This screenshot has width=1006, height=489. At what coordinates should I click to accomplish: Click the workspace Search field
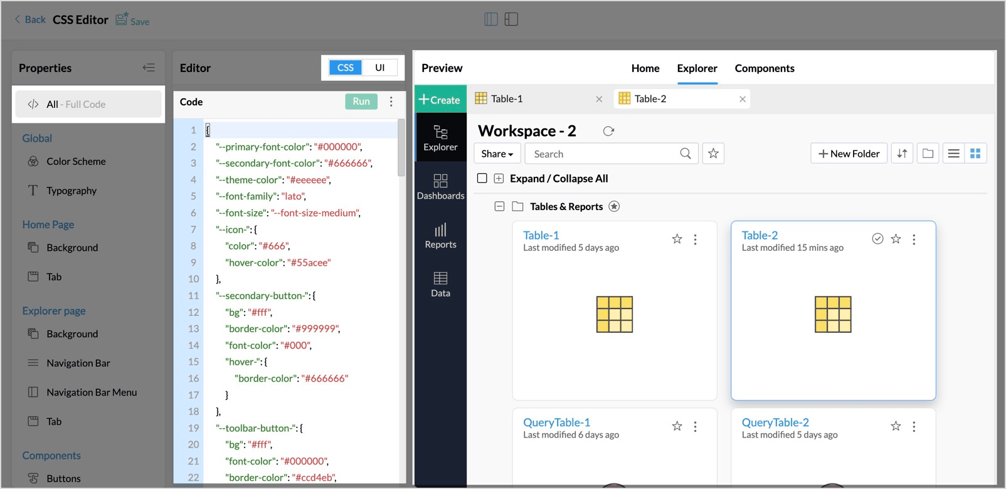(602, 154)
